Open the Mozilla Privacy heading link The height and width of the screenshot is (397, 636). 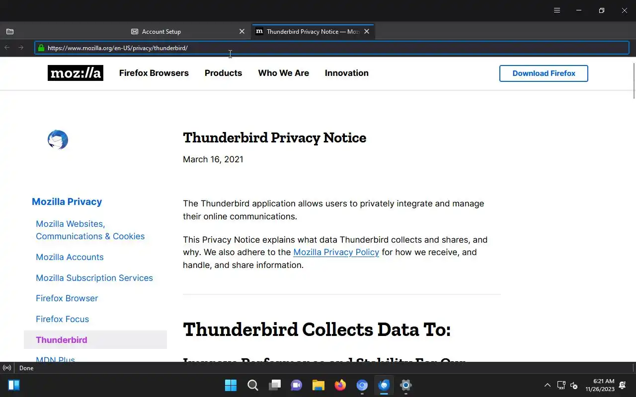tap(67, 201)
